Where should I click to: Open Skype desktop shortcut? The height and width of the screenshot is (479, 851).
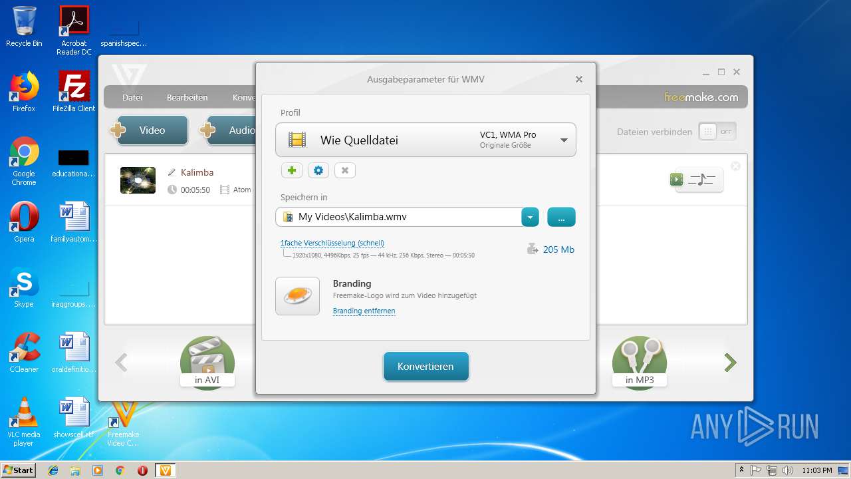click(24, 287)
